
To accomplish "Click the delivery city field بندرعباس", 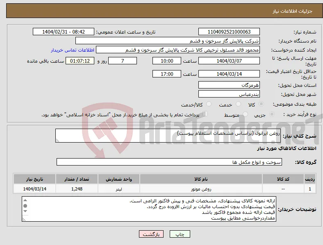I will pos(229,94).
